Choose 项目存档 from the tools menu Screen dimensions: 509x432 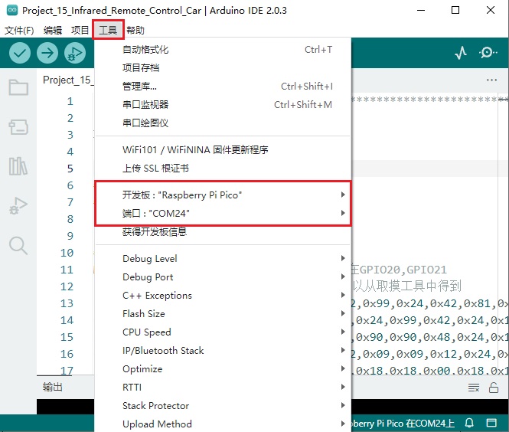pos(223,68)
